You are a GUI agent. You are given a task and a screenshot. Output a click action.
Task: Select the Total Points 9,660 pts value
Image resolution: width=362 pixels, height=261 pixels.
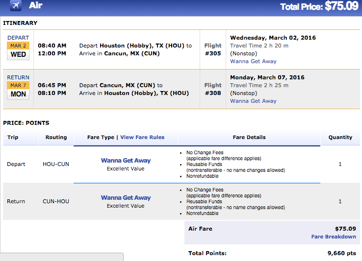point(342,253)
